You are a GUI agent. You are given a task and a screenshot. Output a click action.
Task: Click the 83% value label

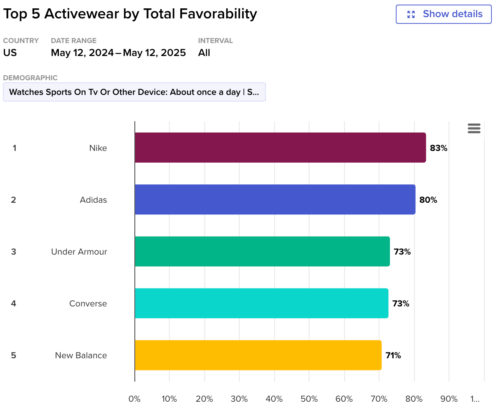point(438,148)
